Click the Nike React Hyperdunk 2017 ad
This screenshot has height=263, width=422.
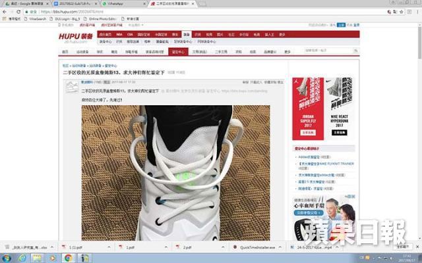[340, 108]
